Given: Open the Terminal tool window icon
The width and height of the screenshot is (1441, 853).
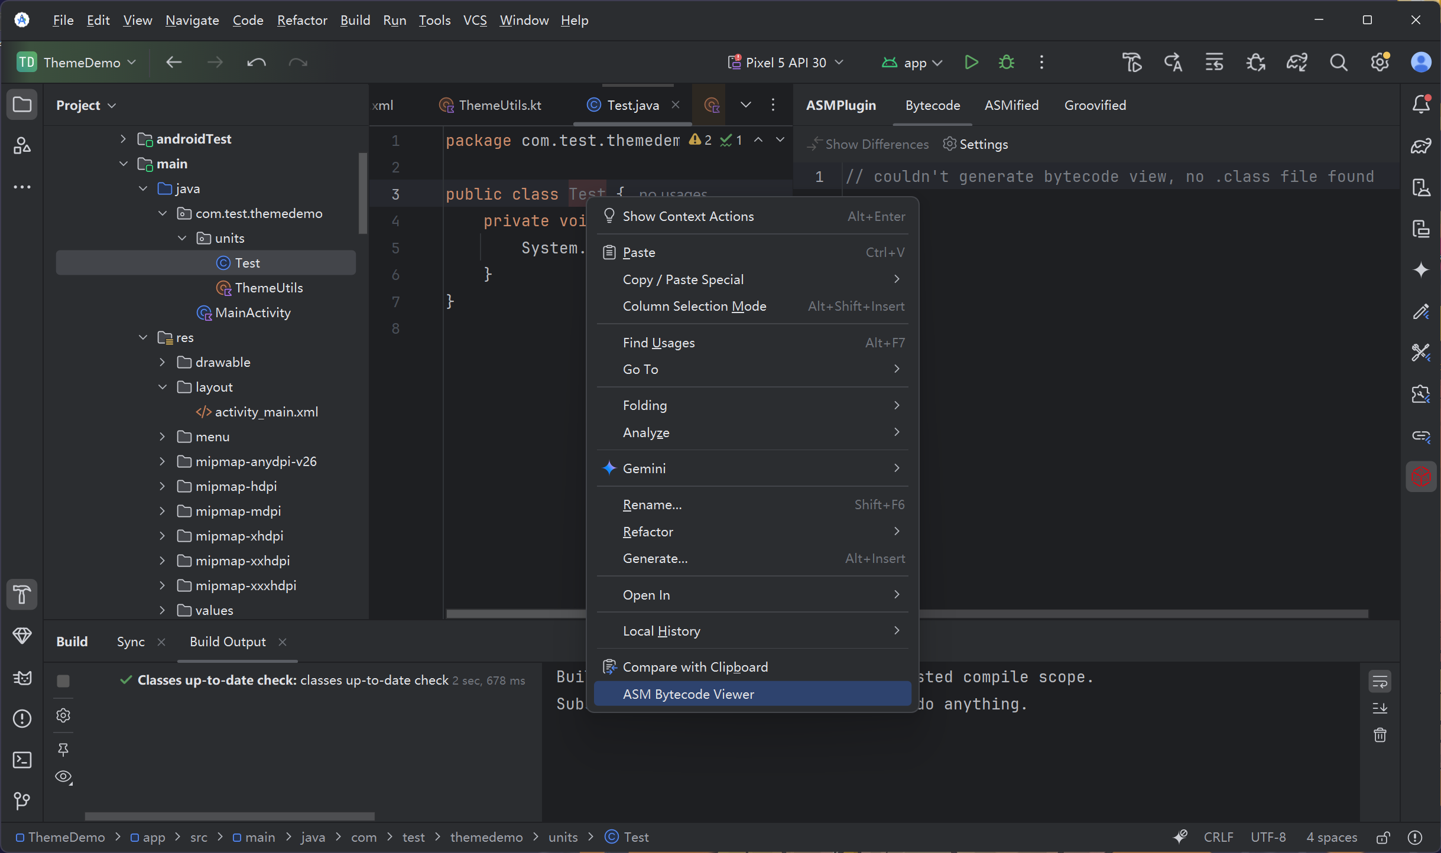Looking at the screenshot, I should click(x=22, y=760).
